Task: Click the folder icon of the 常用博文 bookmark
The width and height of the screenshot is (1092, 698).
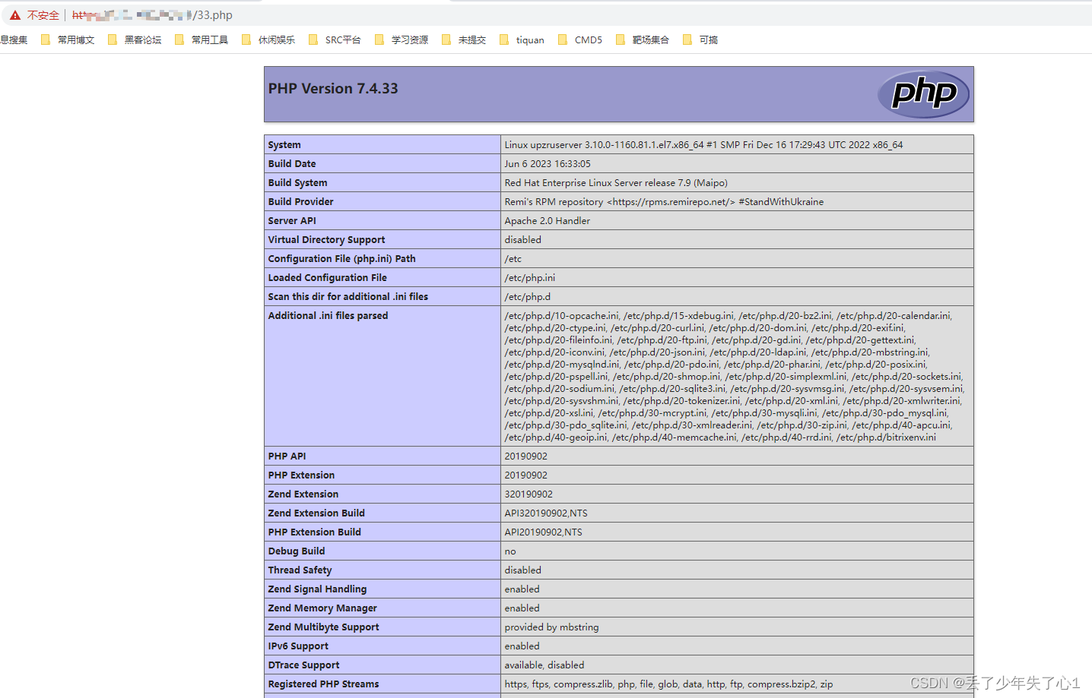Action: 46,40
